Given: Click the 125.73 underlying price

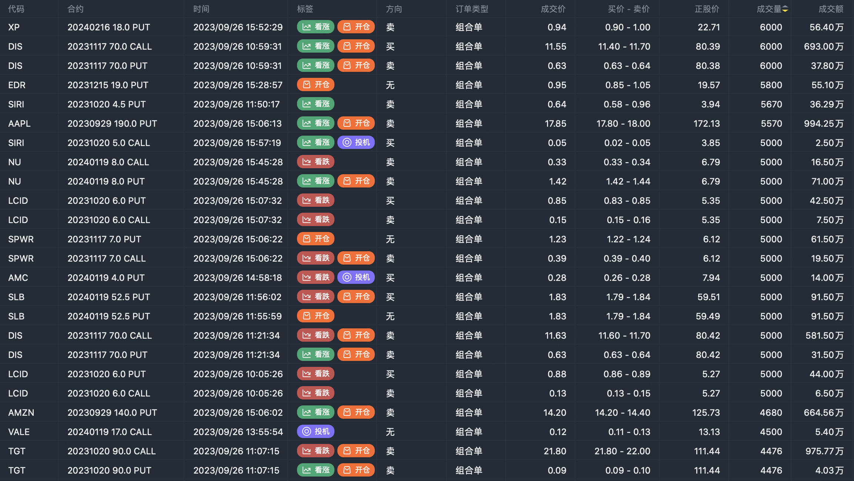Looking at the screenshot, I should click(706, 412).
